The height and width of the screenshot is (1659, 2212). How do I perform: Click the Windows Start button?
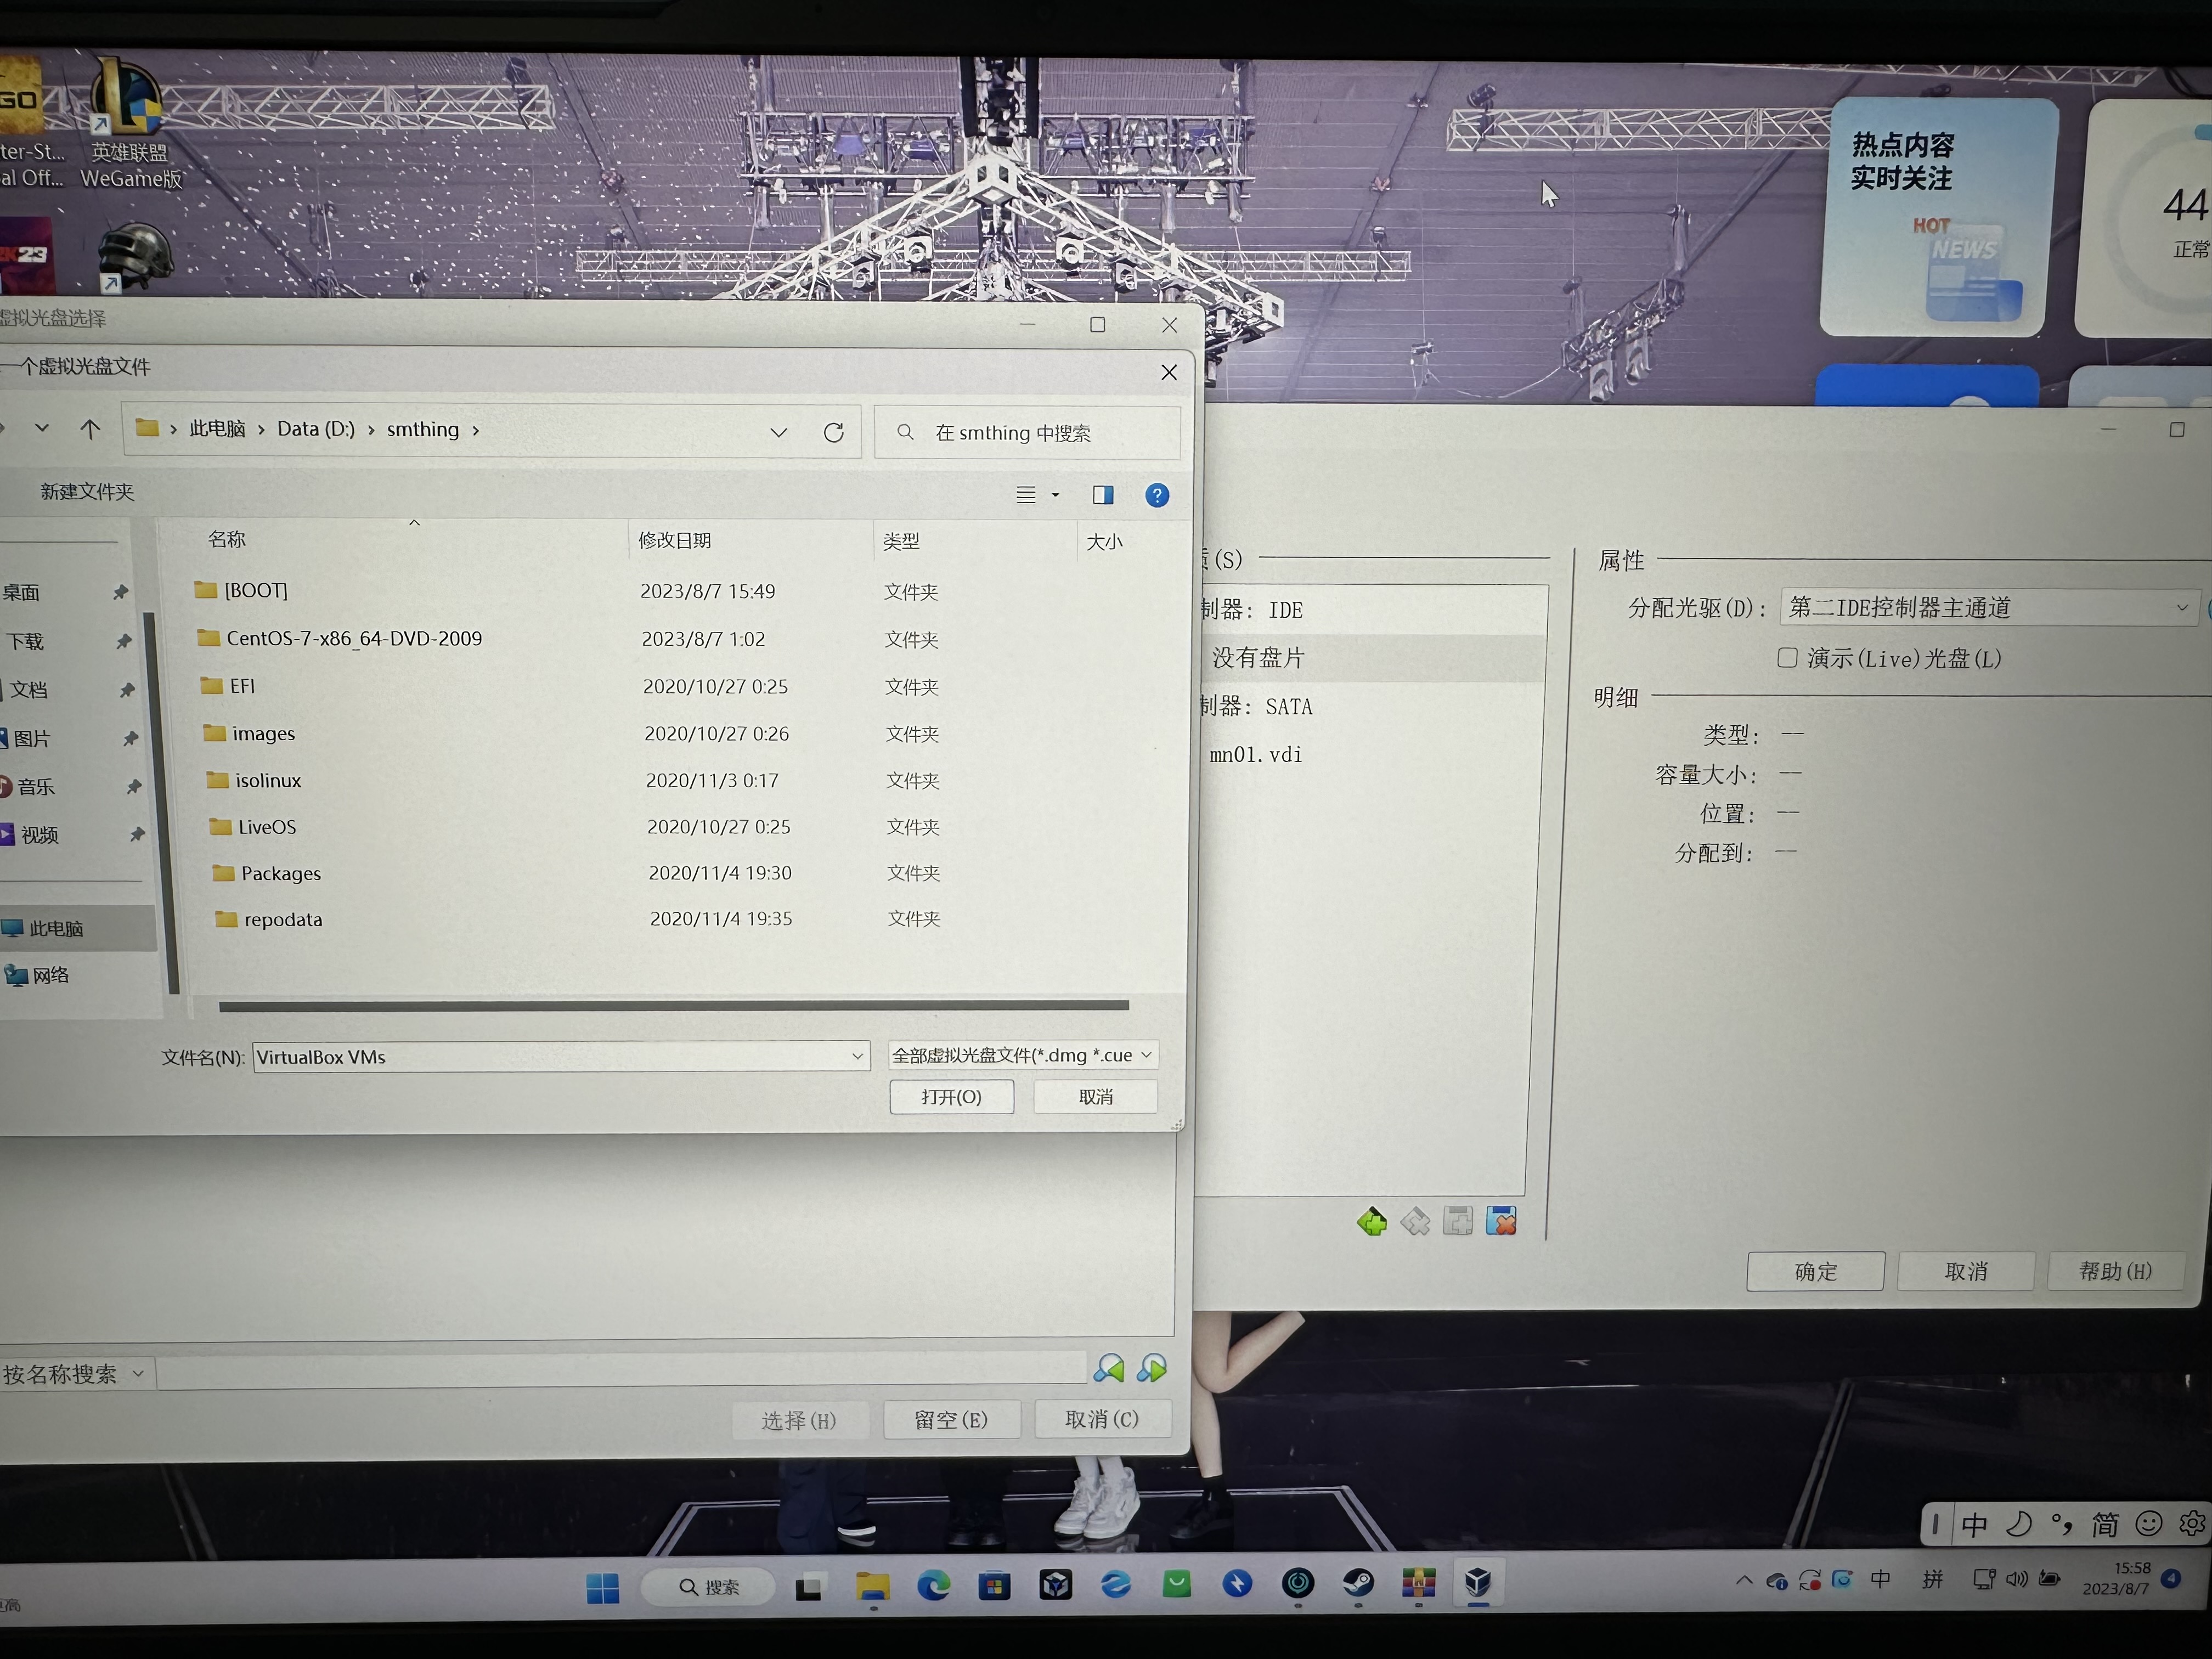[602, 1588]
